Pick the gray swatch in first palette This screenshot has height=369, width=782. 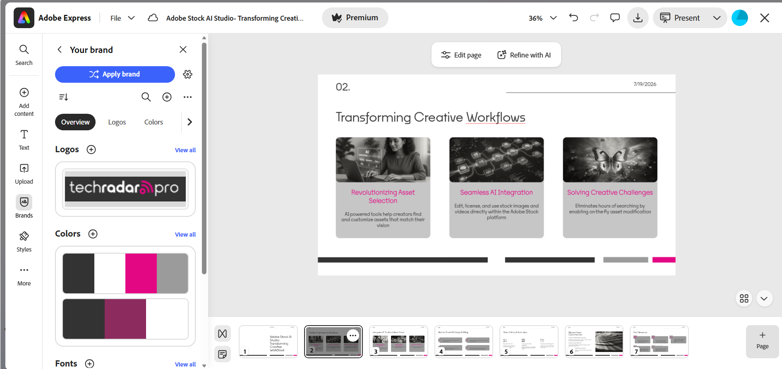click(x=172, y=273)
